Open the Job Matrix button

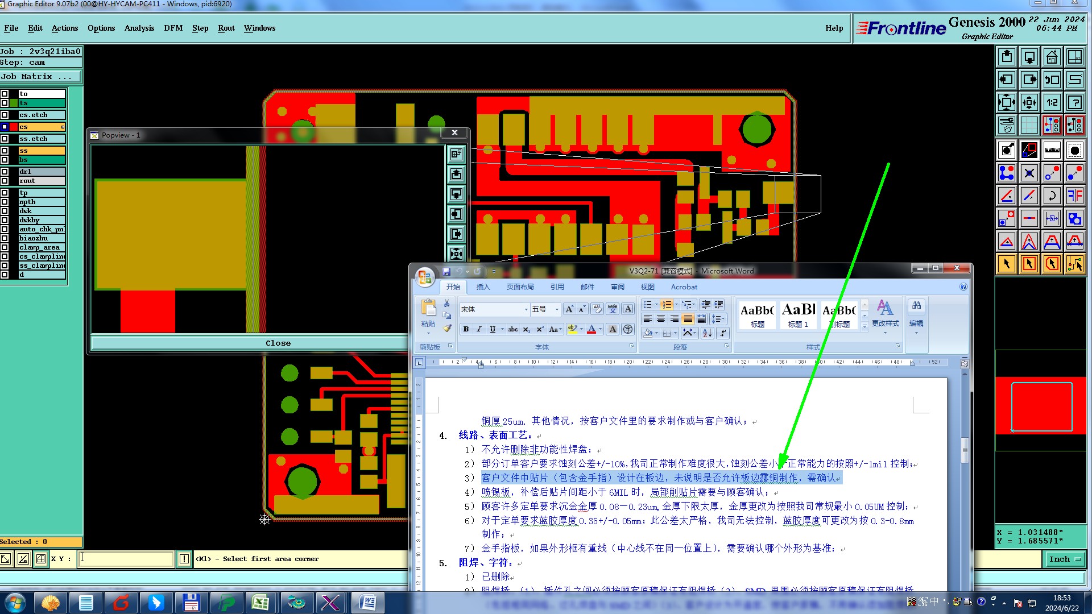(40, 77)
